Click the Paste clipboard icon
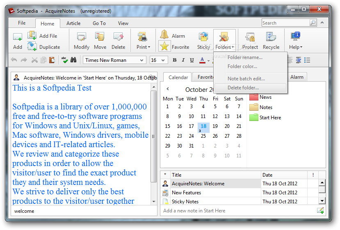This screenshot has height=230, width=340. pyautogui.click(x=52, y=60)
